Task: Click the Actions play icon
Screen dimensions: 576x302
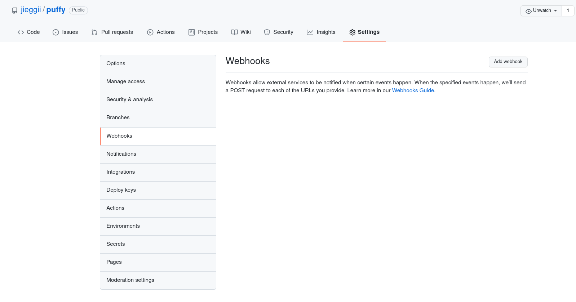Action: click(150, 32)
